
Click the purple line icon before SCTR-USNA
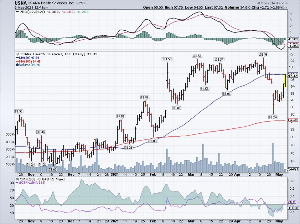17,182
